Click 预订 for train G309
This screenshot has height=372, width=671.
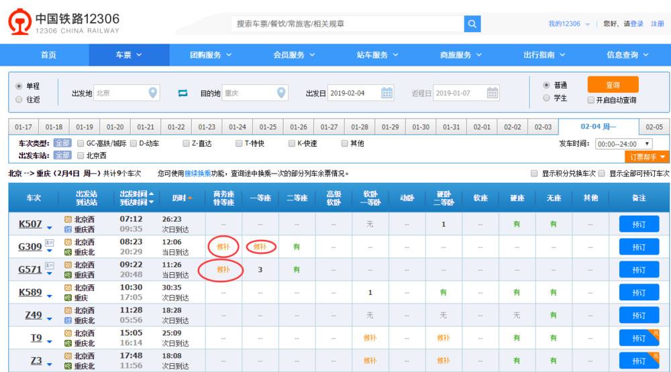639,247
